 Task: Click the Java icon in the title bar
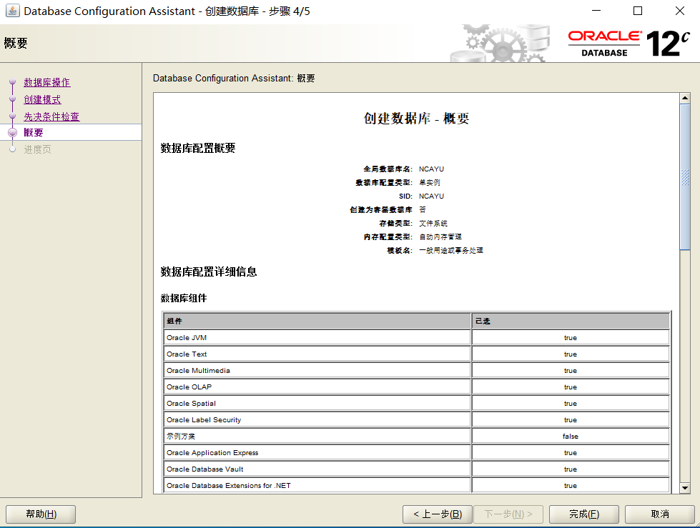click(12, 11)
